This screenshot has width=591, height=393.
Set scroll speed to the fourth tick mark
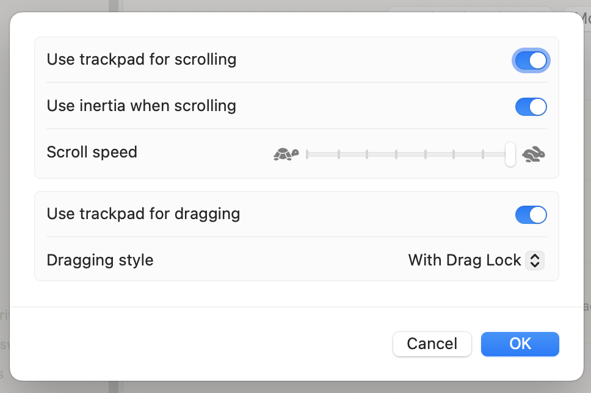[x=396, y=154]
